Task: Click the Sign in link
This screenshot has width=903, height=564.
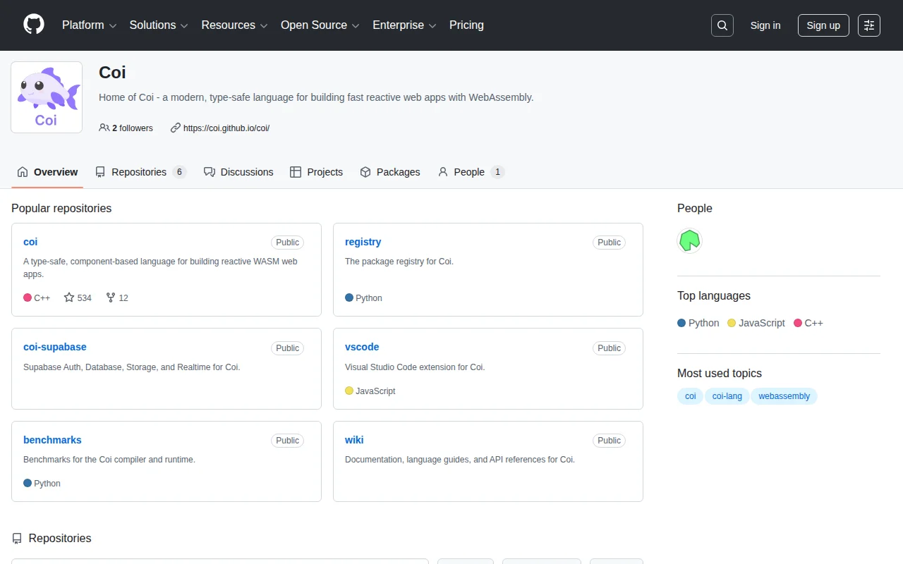Action: point(765,25)
